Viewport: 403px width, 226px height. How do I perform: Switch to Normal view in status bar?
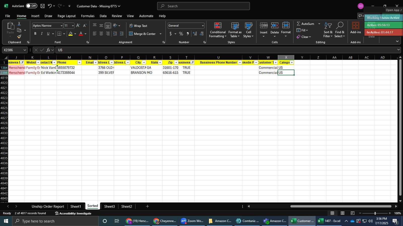tap(332, 213)
